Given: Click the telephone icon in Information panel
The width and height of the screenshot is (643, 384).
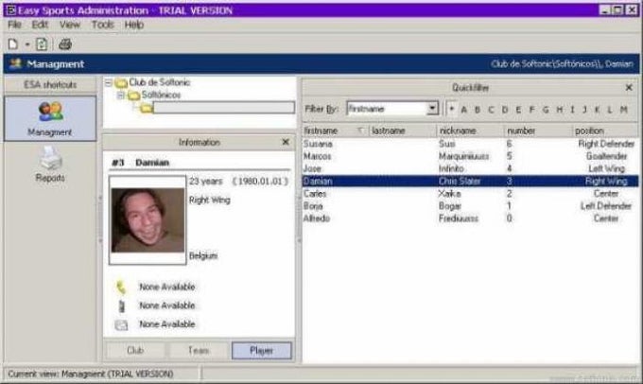Looking at the screenshot, I should tap(121, 288).
